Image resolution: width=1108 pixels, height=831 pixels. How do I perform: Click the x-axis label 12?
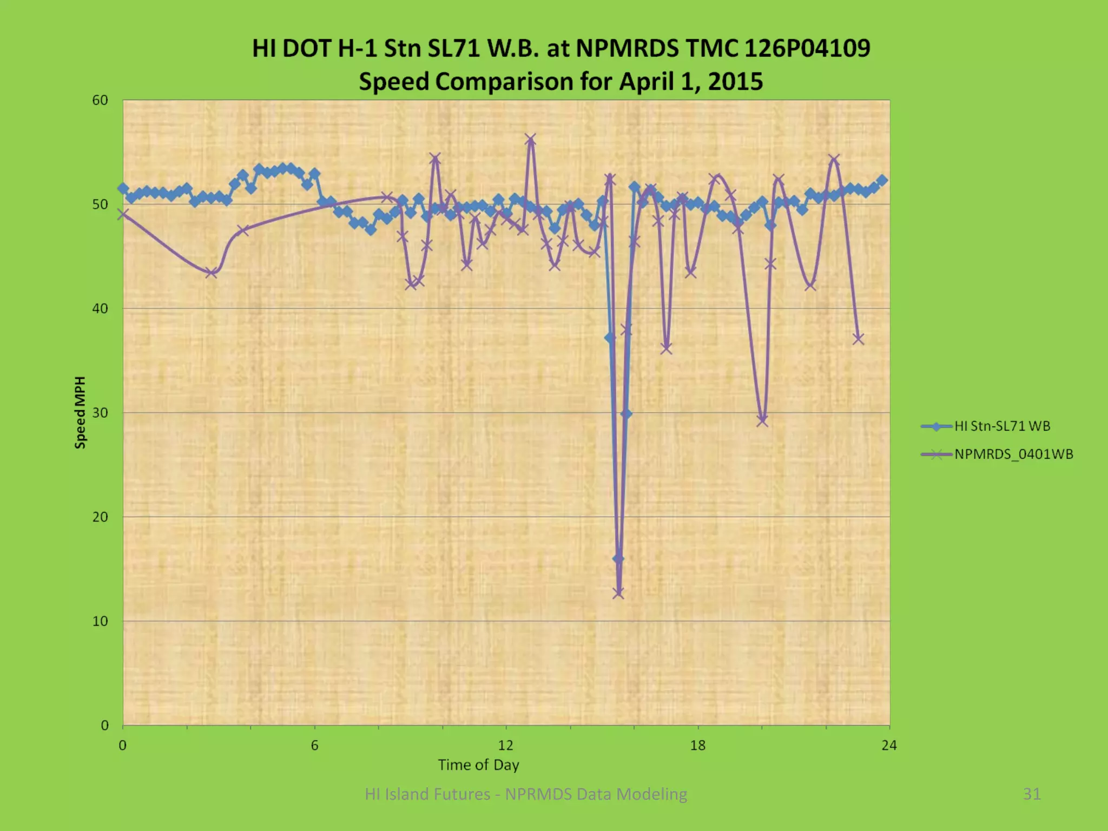click(x=505, y=746)
